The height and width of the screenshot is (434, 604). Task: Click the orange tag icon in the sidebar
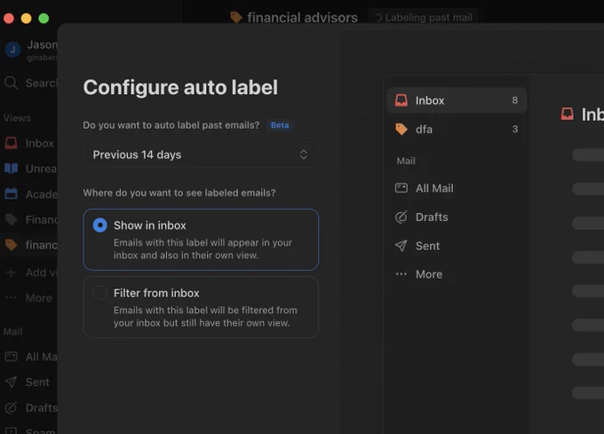(x=12, y=245)
